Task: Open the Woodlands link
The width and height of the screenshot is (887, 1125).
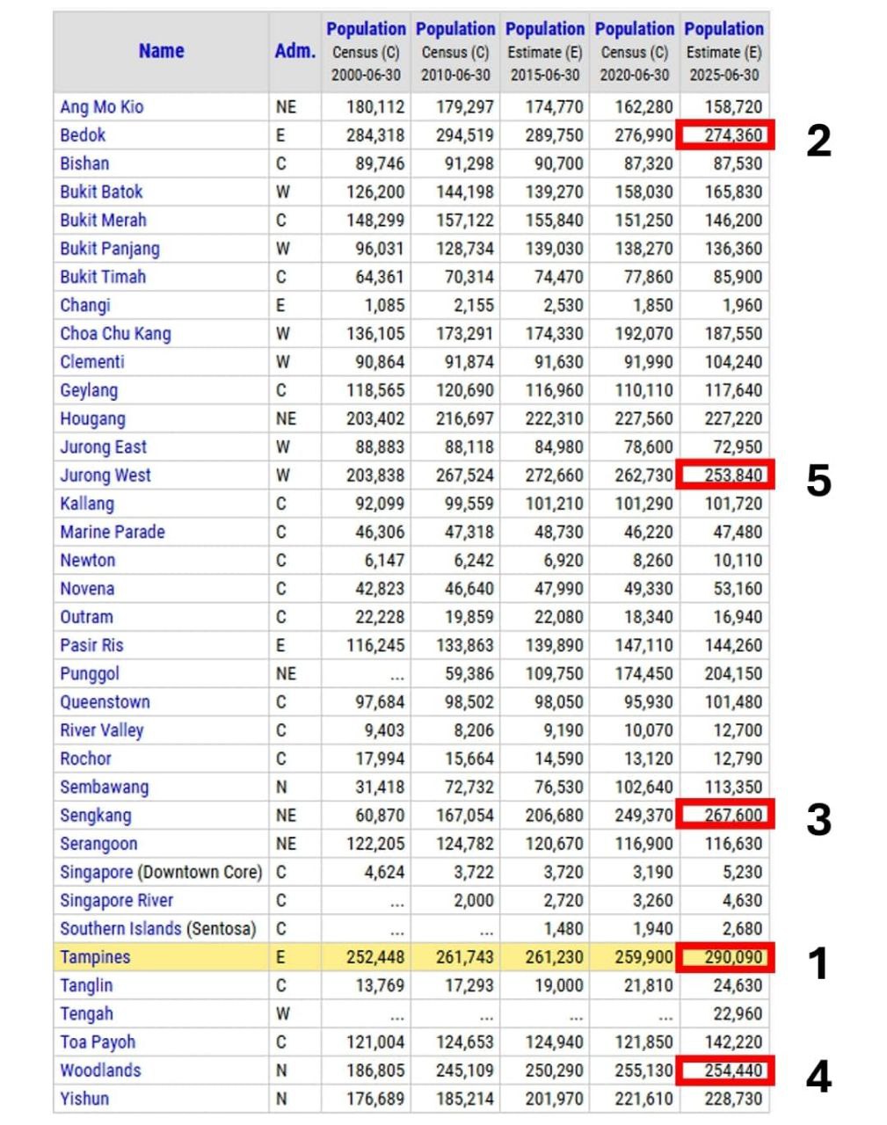Action: coord(100,1071)
